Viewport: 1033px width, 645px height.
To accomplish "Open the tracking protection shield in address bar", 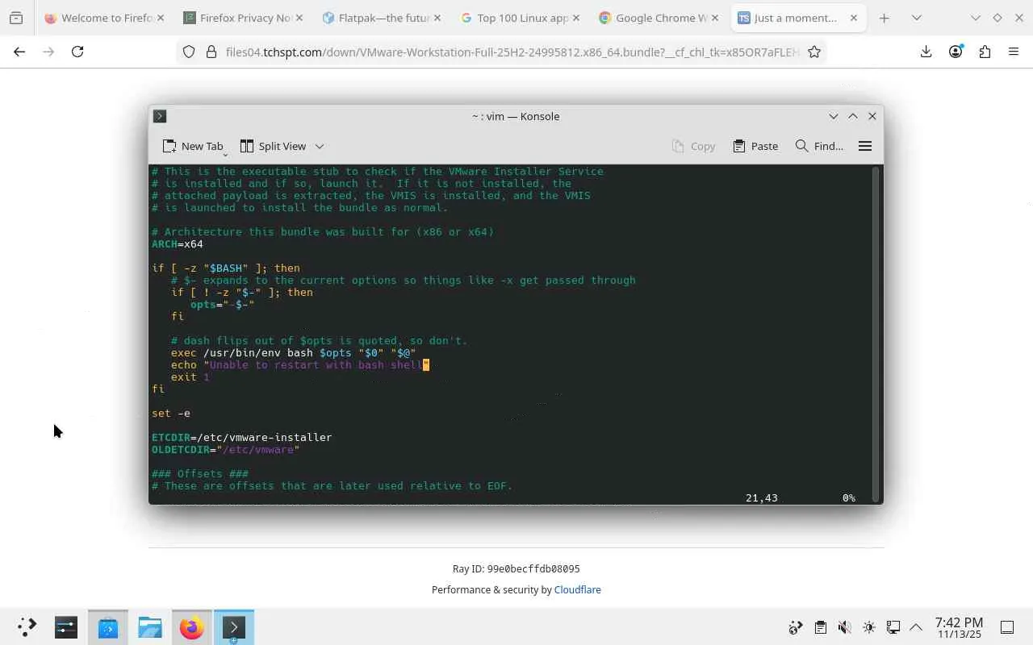I will tap(189, 52).
